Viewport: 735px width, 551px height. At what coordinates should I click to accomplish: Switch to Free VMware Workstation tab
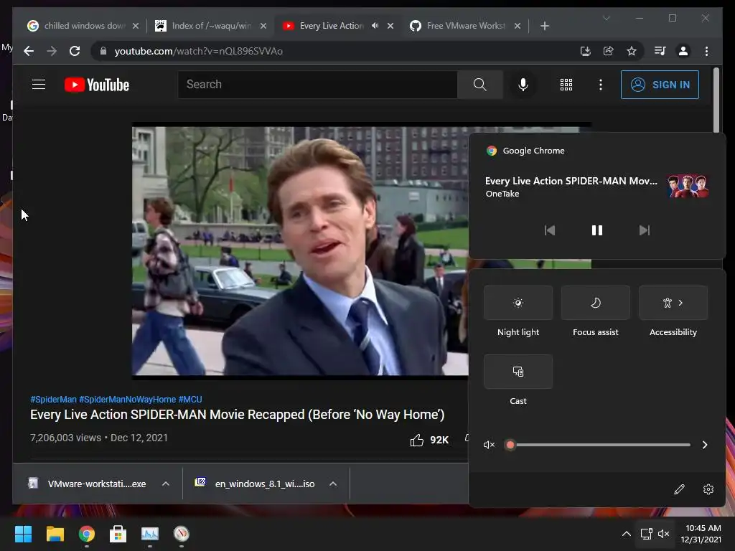(x=466, y=26)
